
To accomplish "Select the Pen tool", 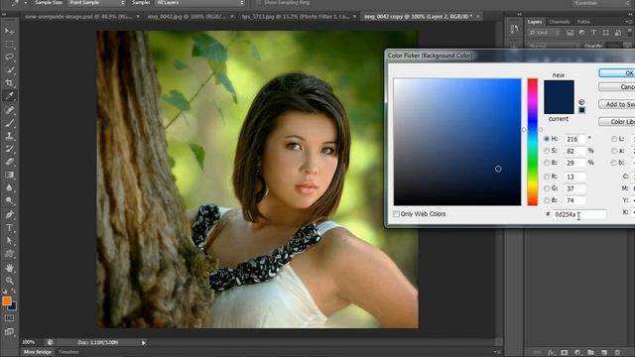I will (x=9, y=214).
